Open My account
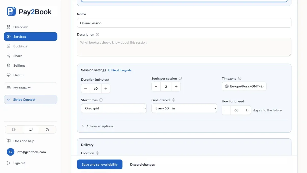307x173 pixels. point(30,88)
